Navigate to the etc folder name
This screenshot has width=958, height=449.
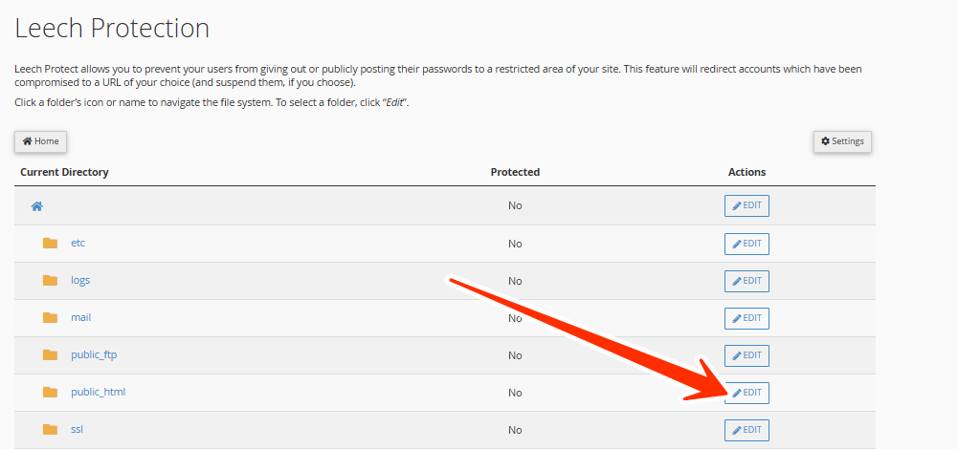click(78, 244)
